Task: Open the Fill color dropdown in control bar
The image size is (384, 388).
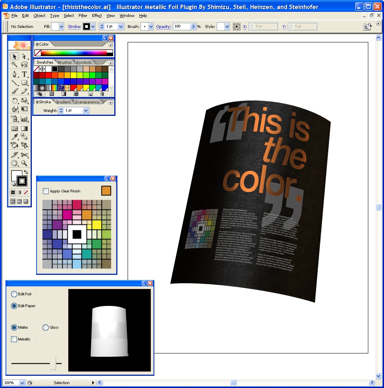Action: pyautogui.click(x=61, y=26)
